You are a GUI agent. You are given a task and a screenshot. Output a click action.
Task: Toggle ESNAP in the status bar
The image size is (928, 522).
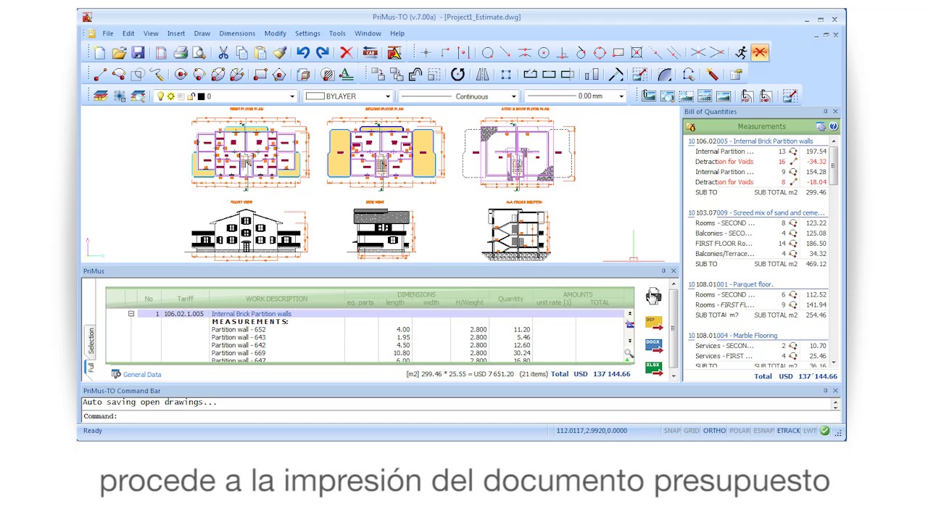(x=763, y=431)
